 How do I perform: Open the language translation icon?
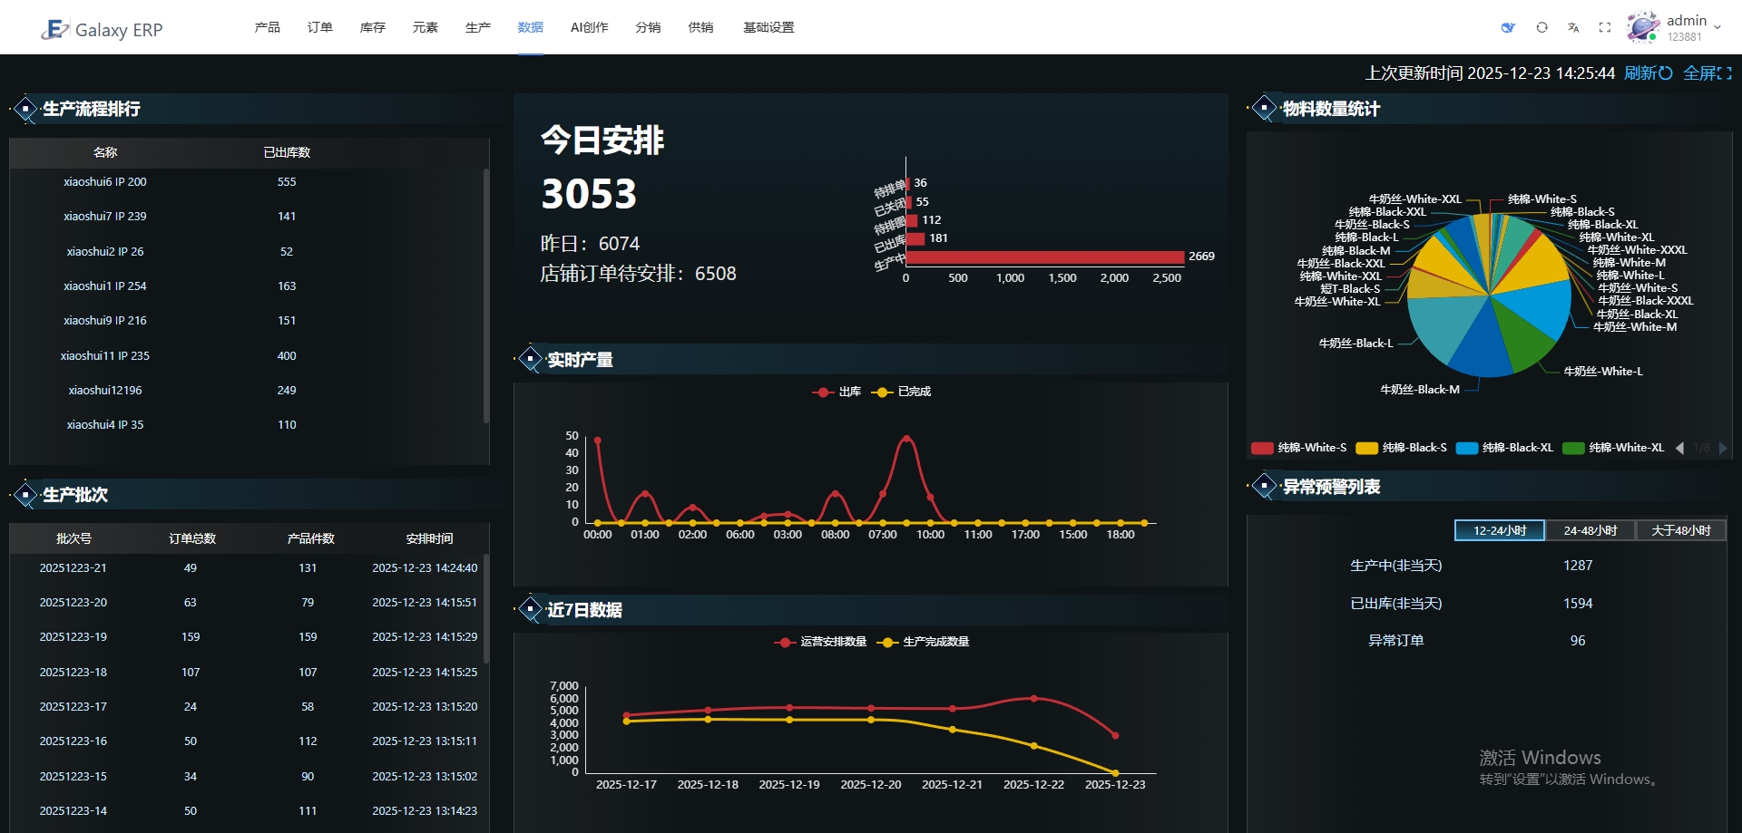1573,27
